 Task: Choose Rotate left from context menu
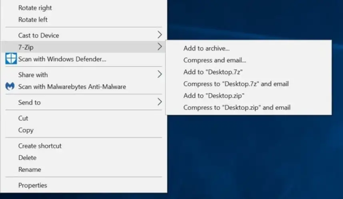33,20
